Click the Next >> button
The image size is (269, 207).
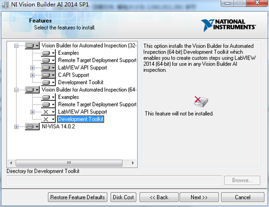tap(199, 197)
